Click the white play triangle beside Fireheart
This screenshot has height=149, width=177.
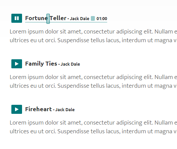17,109
